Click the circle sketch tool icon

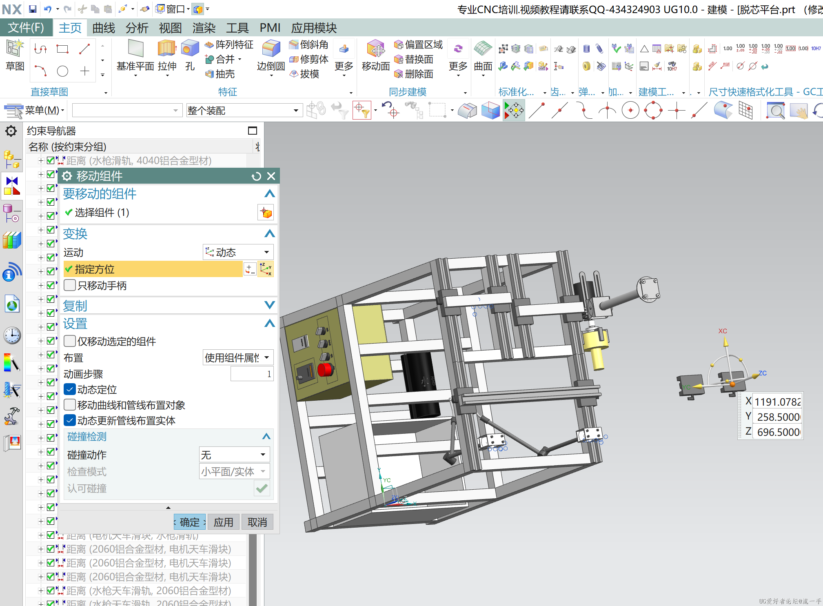[62, 71]
